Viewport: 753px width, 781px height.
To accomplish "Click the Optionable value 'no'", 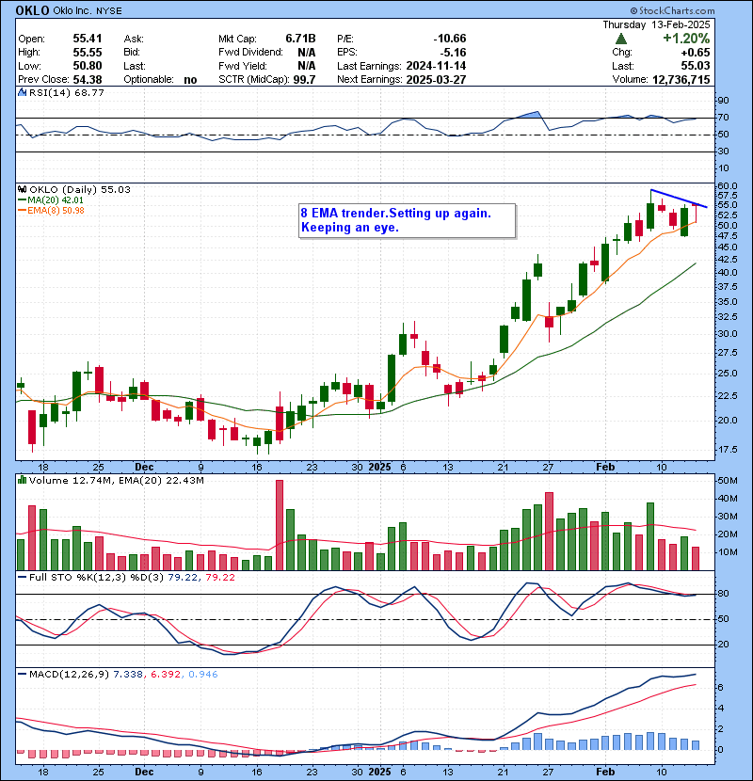I will click(x=190, y=80).
